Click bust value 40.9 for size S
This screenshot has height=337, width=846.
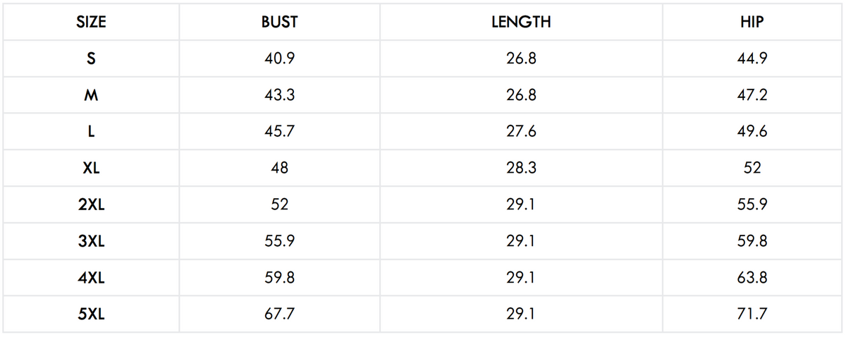tap(279, 59)
